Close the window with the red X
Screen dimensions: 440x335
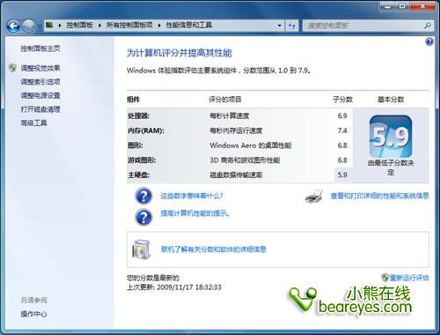422,6
